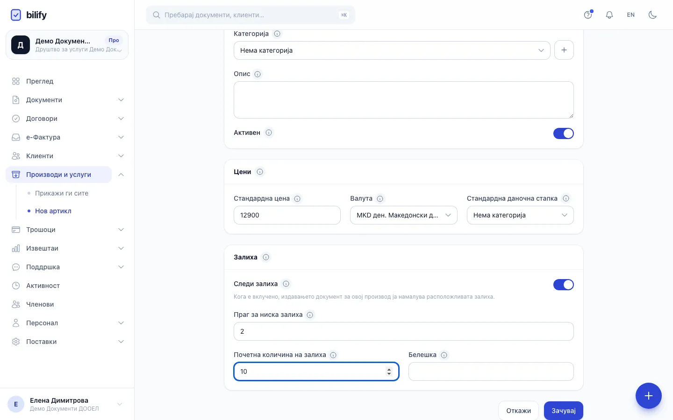Select Нов артикл submenu link
The image size is (673, 420).
click(53, 211)
